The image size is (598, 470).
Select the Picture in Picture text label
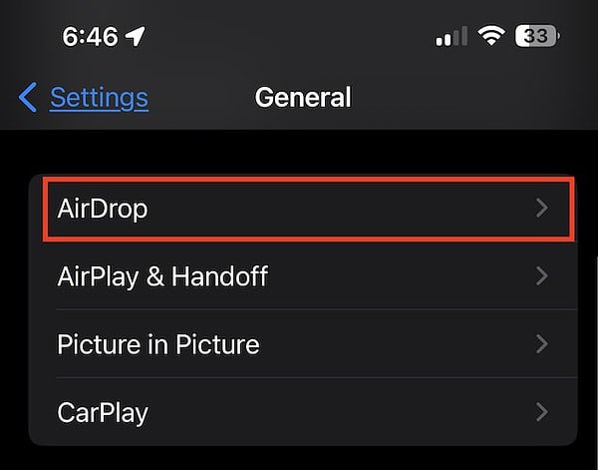tap(158, 344)
